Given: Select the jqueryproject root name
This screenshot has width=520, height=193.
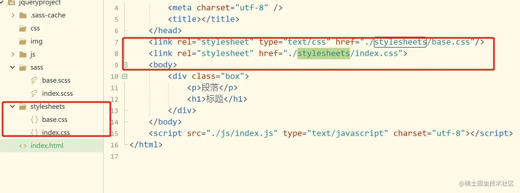Looking at the screenshot, I should (40, 2).
